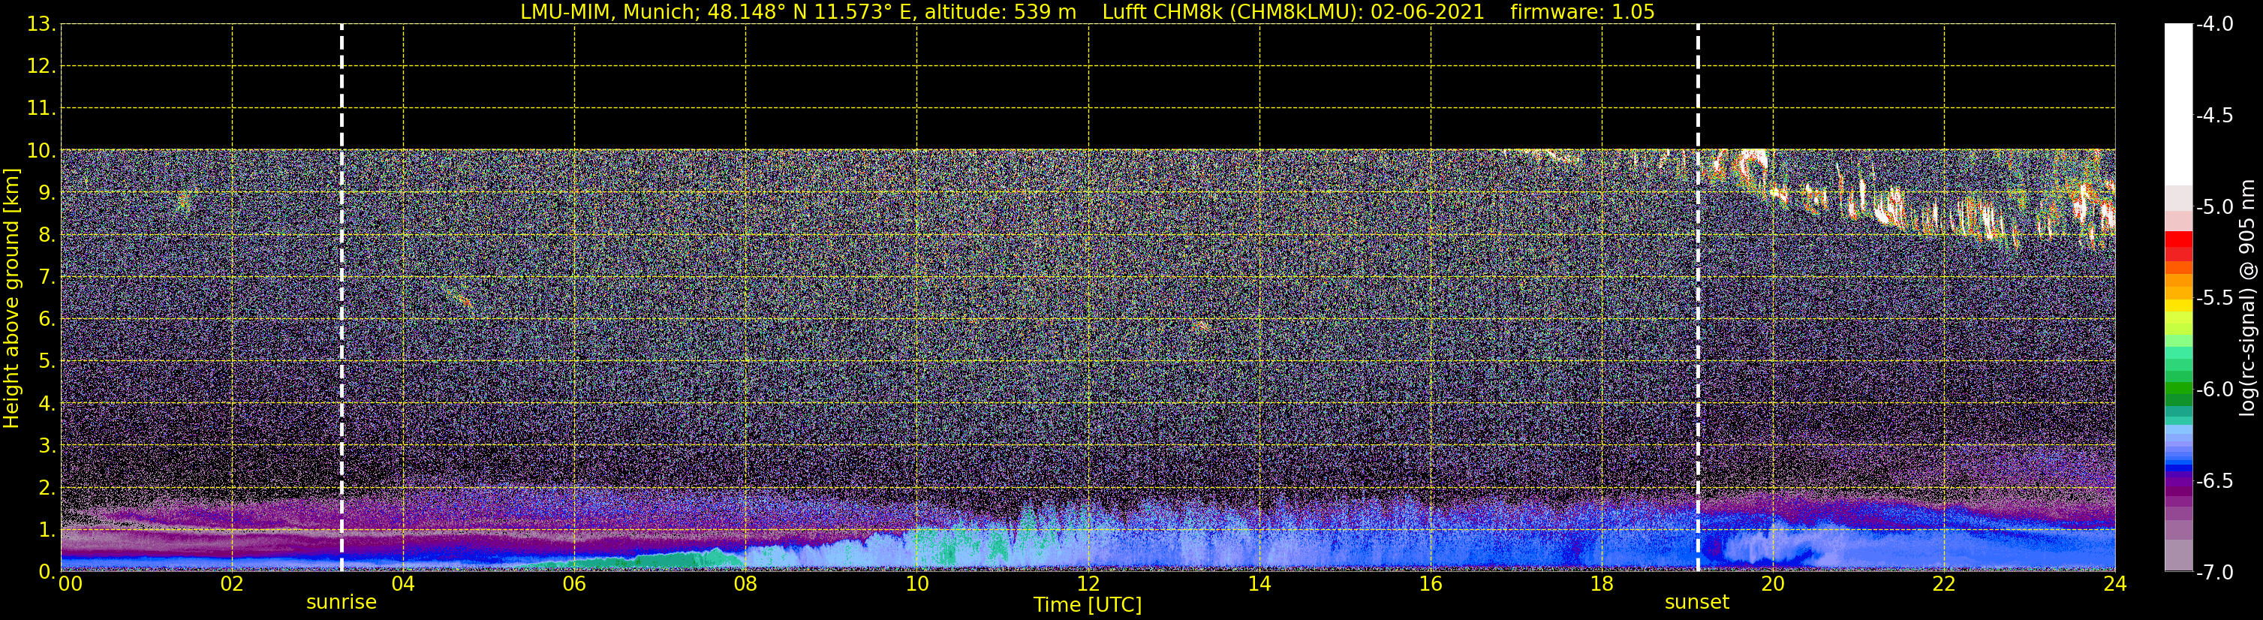
Task: Click the "18" time axis tick label
Action: coord(1602,584)
